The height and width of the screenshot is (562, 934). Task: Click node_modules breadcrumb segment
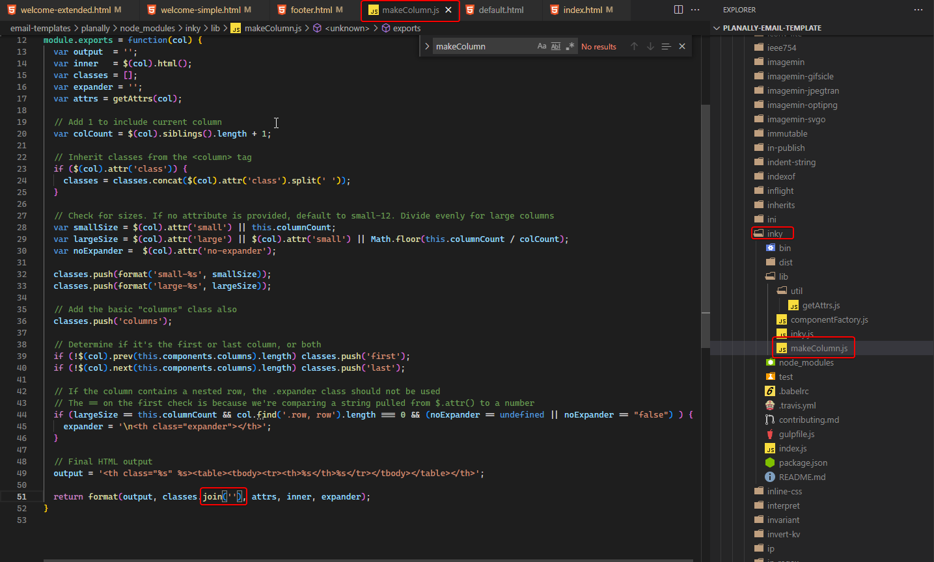click(147, 28)
